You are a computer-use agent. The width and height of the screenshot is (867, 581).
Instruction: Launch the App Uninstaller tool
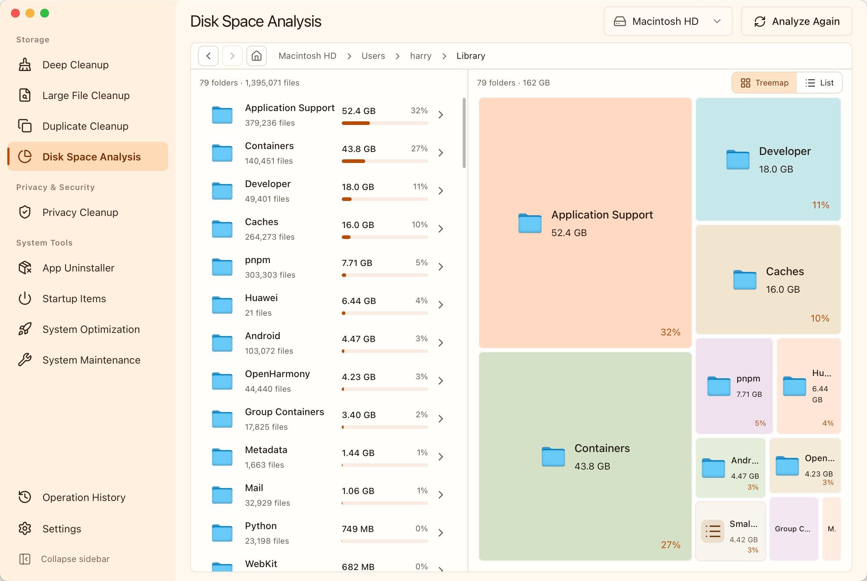click(x=87, y=268)
